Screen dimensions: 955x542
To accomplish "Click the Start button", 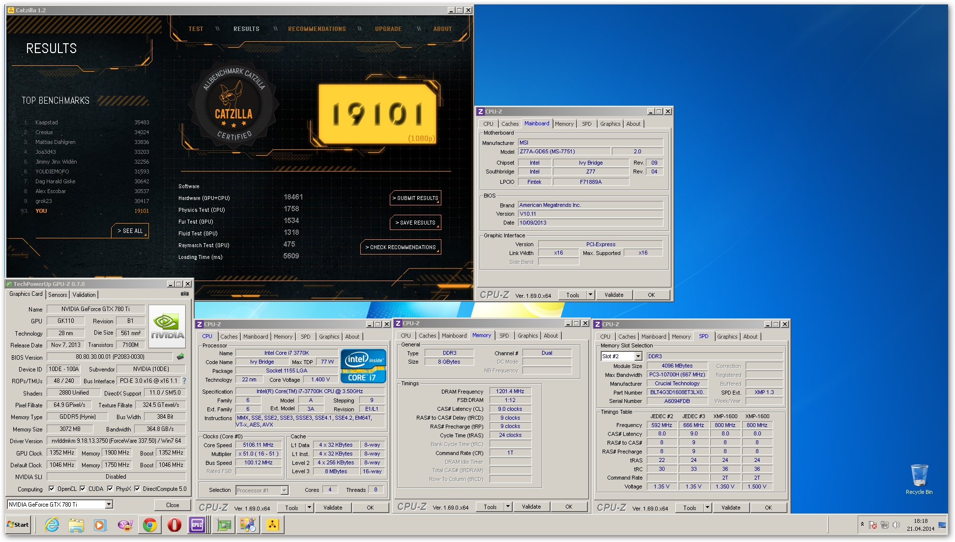I will tap(18, 525).
